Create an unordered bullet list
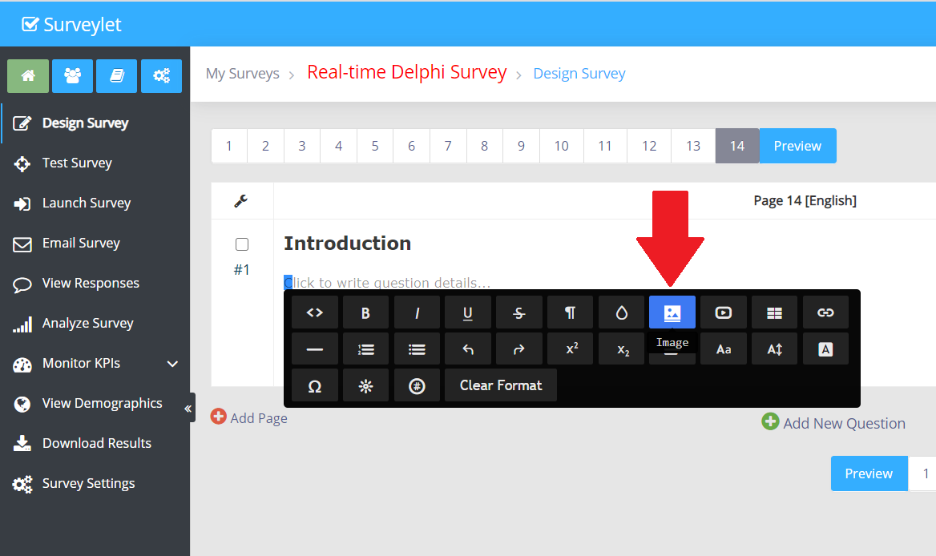Viewport: 936px width, 556px height. [x=417, y=349]
